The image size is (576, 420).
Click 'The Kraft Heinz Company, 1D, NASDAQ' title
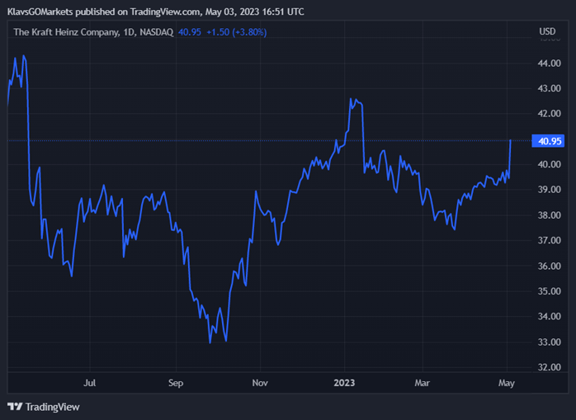93,32
